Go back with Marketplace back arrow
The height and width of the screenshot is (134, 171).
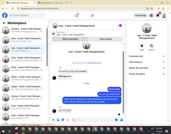tap(4, 23)
